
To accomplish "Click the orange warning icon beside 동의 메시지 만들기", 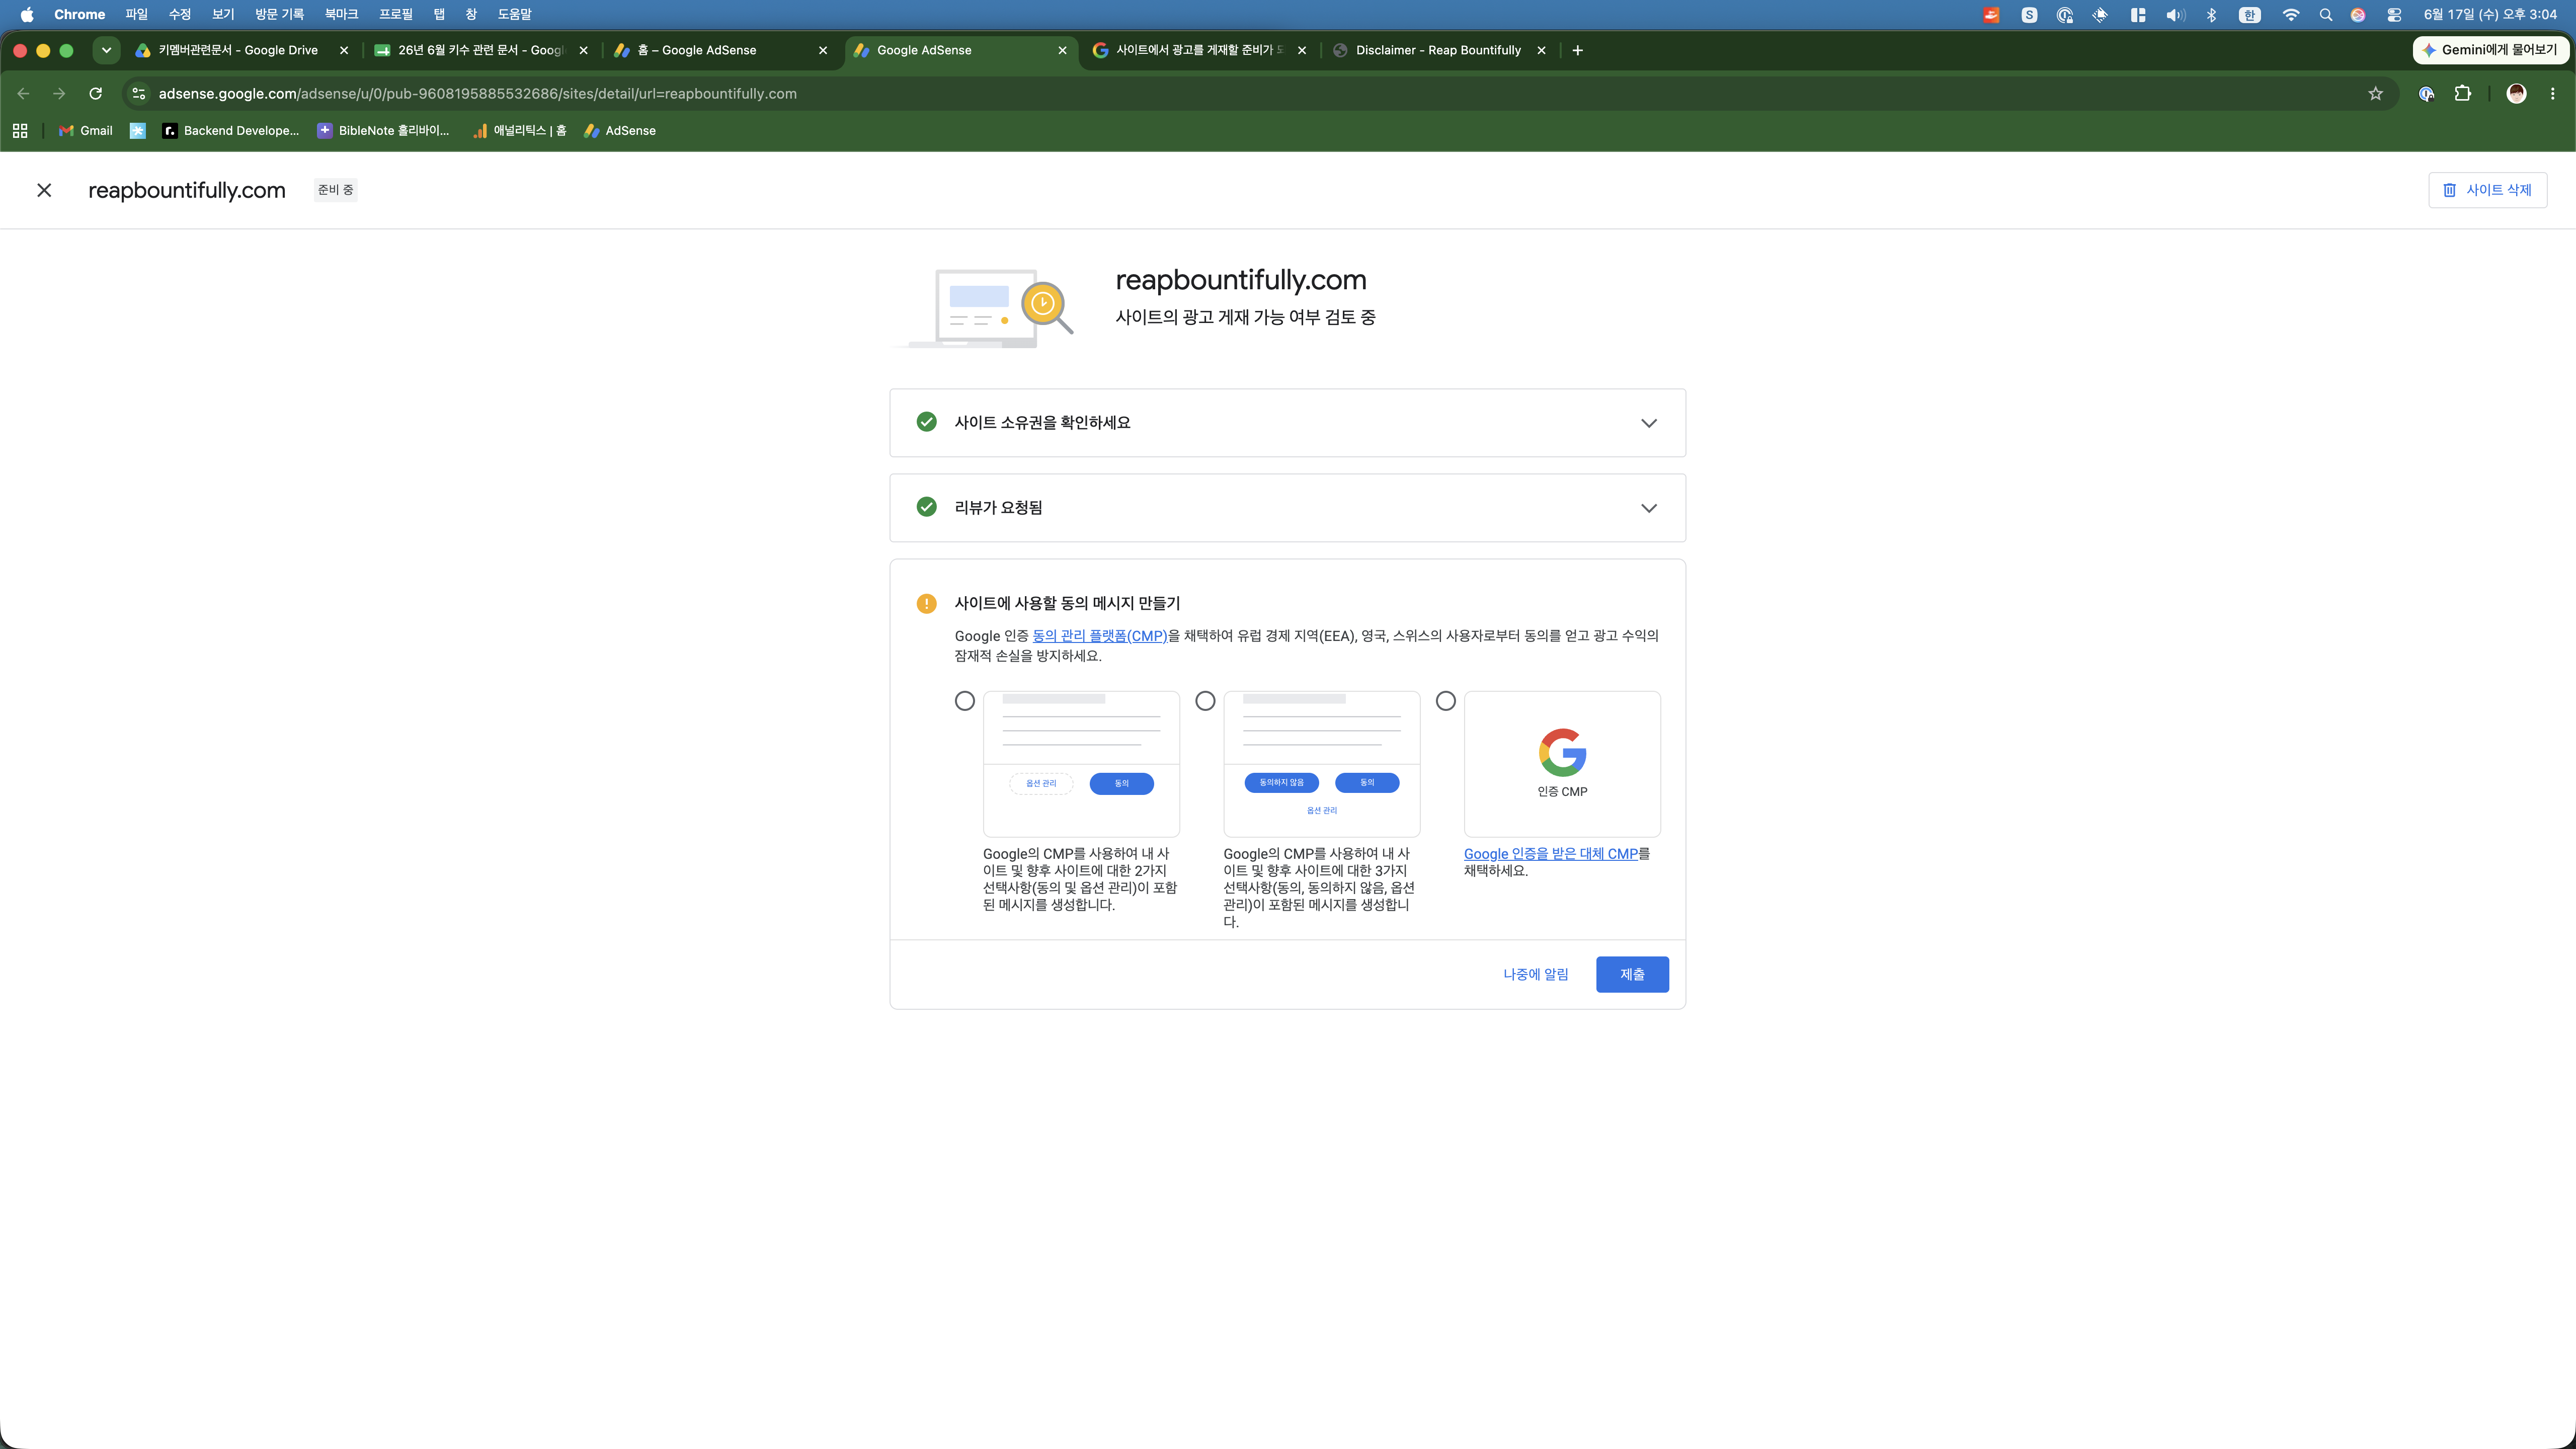I will click(926, 604).
